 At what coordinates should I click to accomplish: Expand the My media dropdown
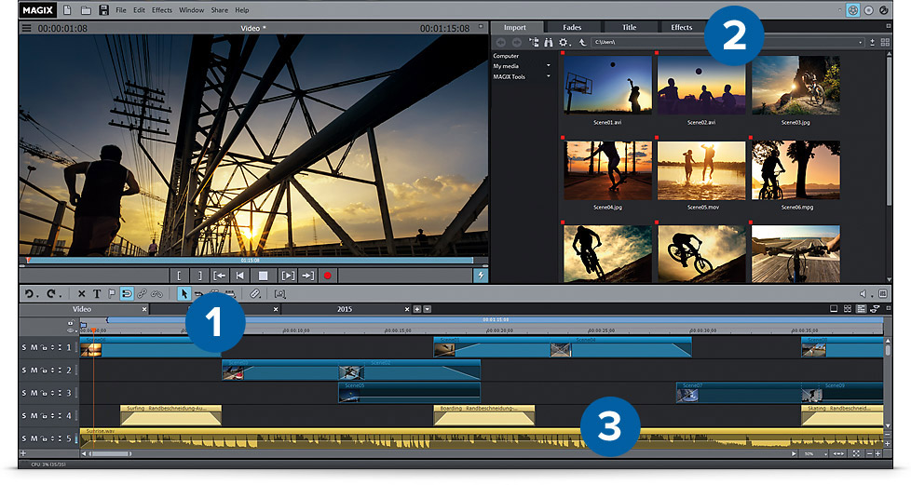coord(548,66)
